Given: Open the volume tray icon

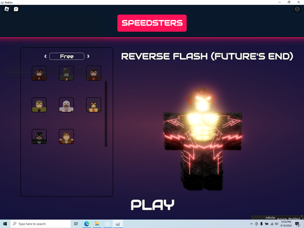Looking at the screenshot, I should (x=277, y=224).
